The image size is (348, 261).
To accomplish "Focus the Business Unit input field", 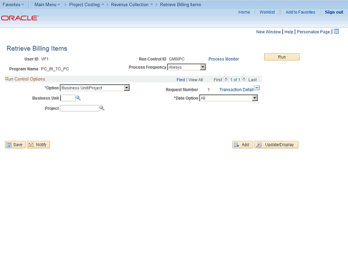I will coord(67,98).
